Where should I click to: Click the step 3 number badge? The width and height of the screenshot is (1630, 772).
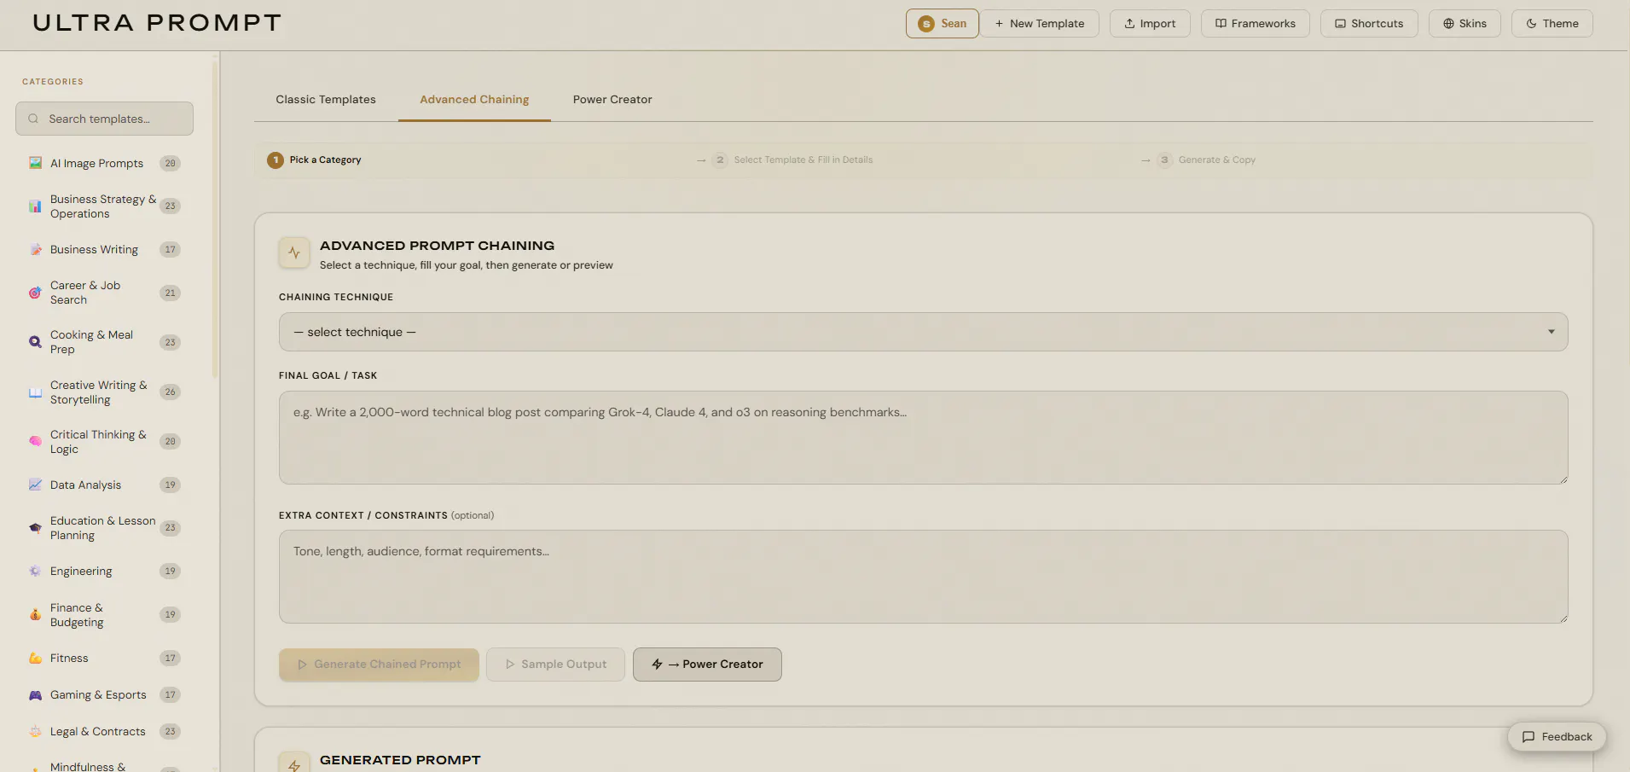tap(1164, 160)
